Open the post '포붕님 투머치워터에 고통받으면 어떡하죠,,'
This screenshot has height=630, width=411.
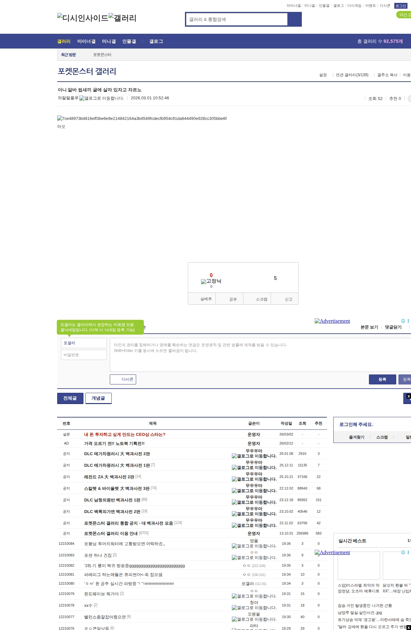125,544
